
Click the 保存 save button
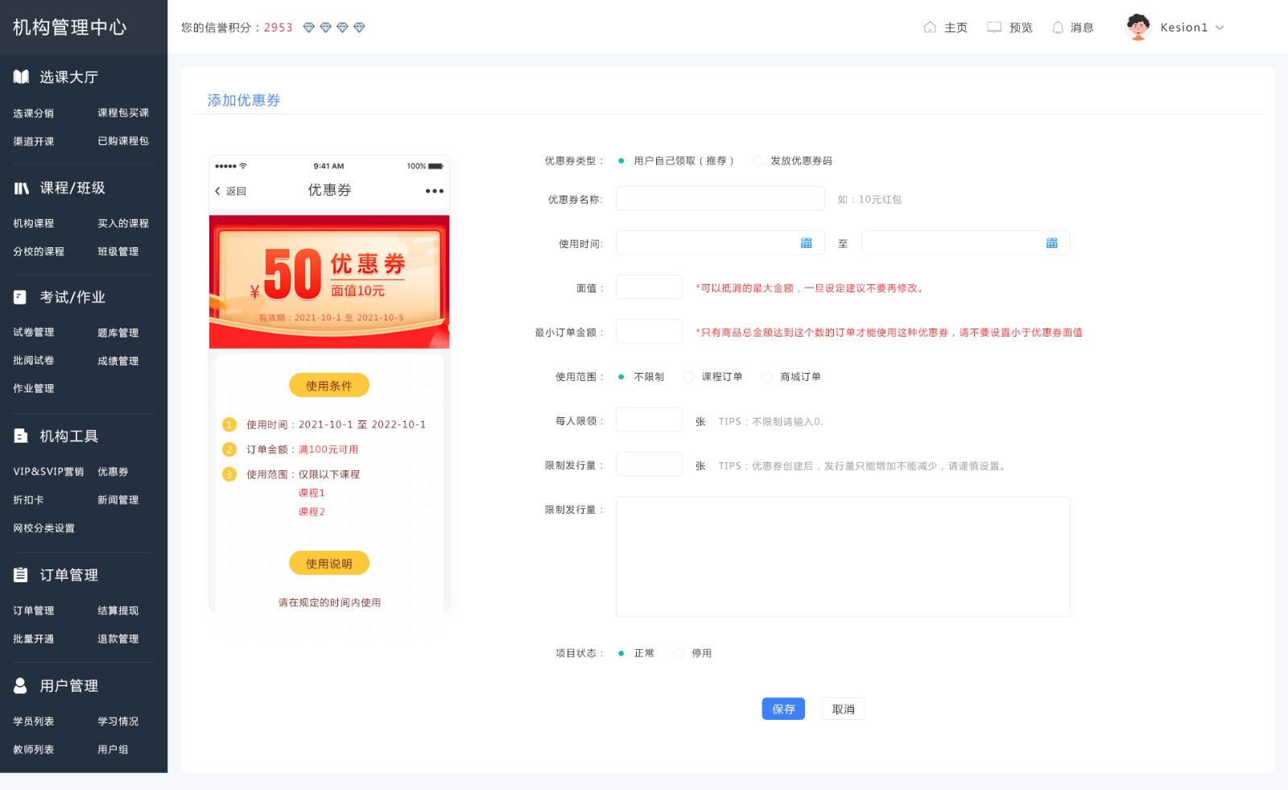coord(782,709)
